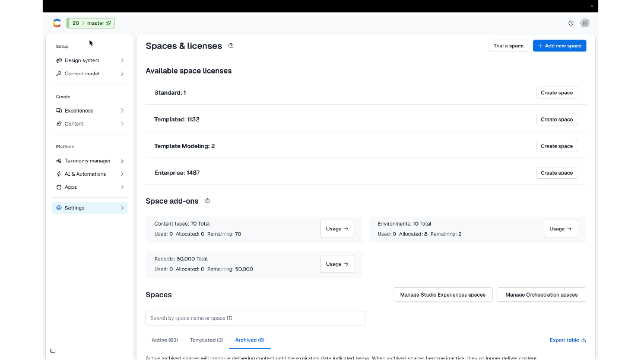This screenshot has height=360, width=641.
Task: Expand the AI & Automations chevron
Action: pos(122,174)
